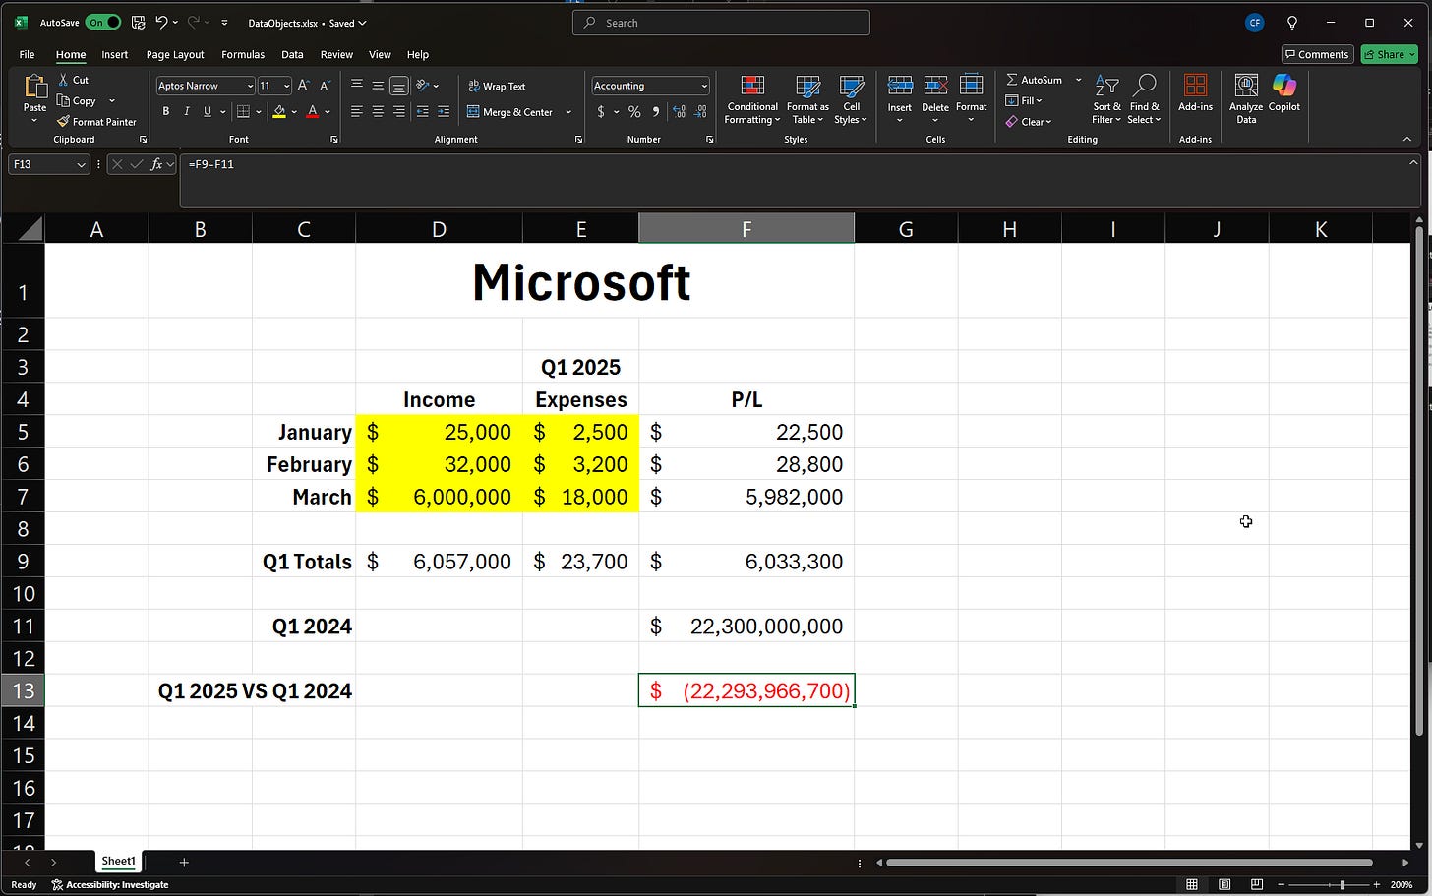
Task: Collapse the ribbon chevron
Action: 1407,139
